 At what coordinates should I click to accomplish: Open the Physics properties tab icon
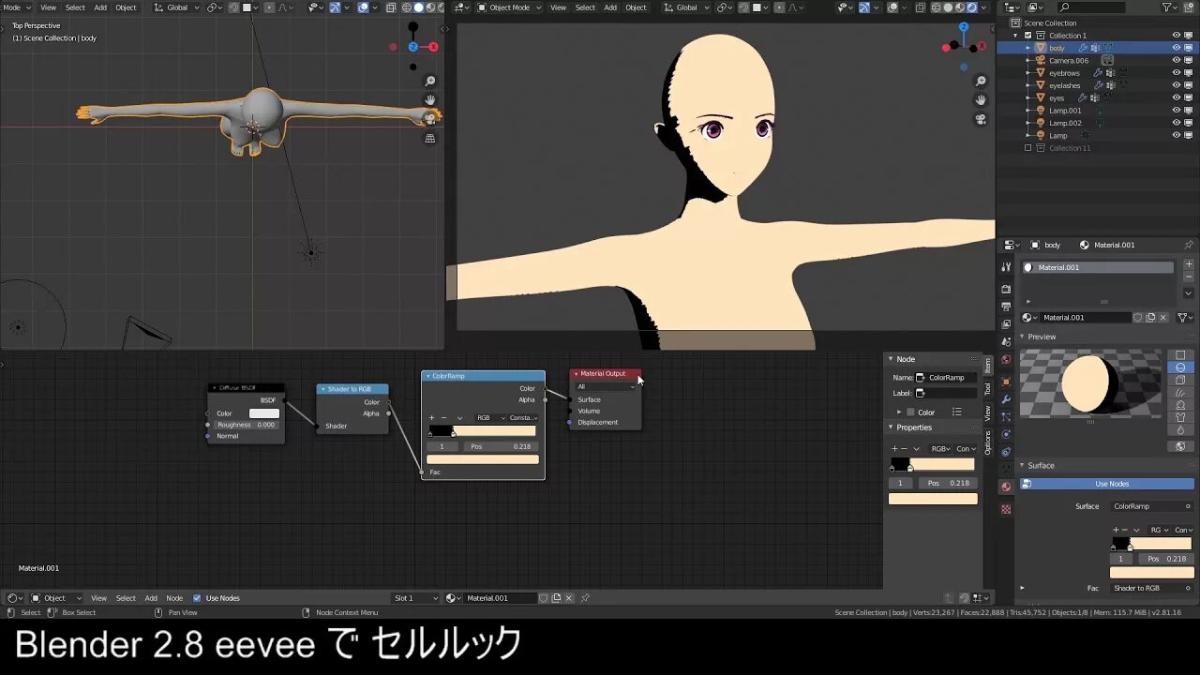tap(1006, 434)
